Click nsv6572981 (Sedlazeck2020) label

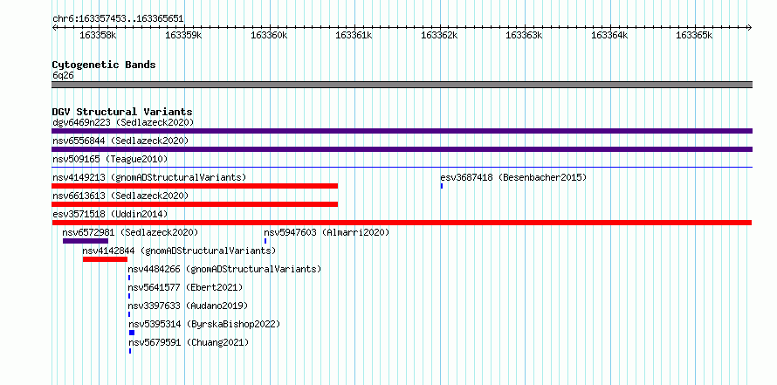[x=130, y=232]
